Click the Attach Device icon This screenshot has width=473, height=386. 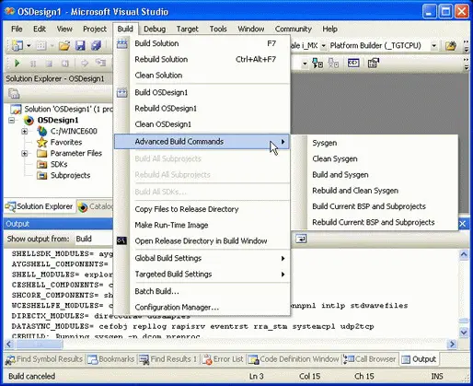click(317, 64)
